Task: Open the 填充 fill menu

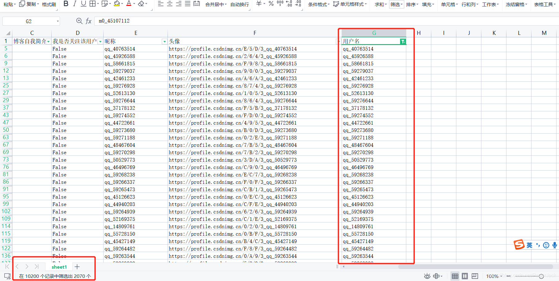Action: 428,5
